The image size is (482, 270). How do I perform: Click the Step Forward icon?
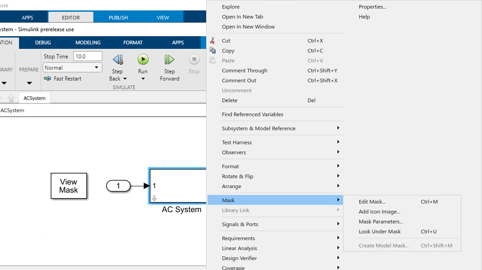pos(169,59)
